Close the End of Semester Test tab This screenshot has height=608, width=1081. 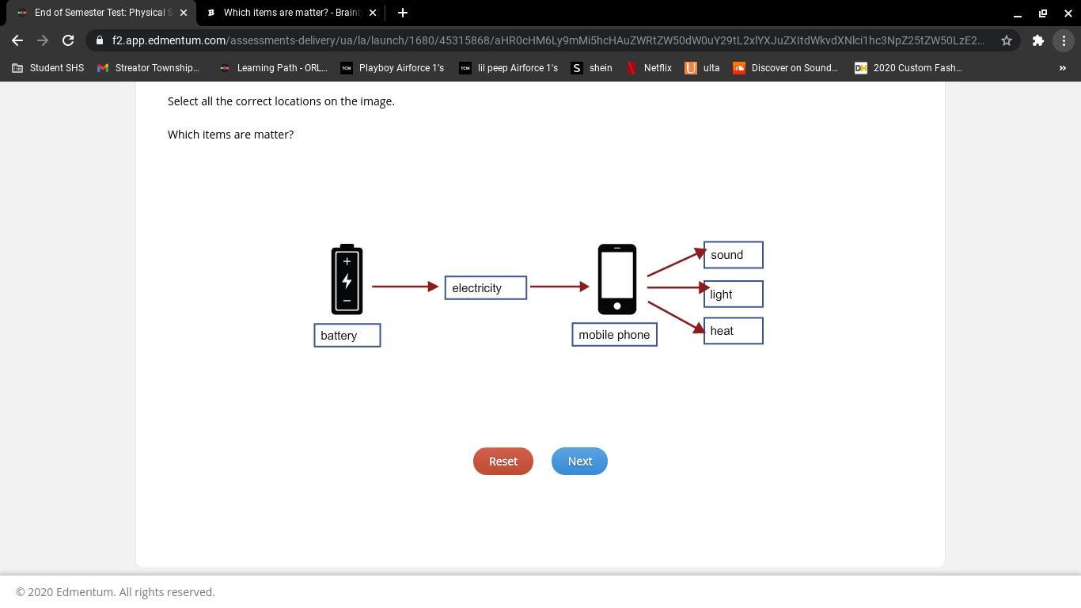(x=184, y=13)
